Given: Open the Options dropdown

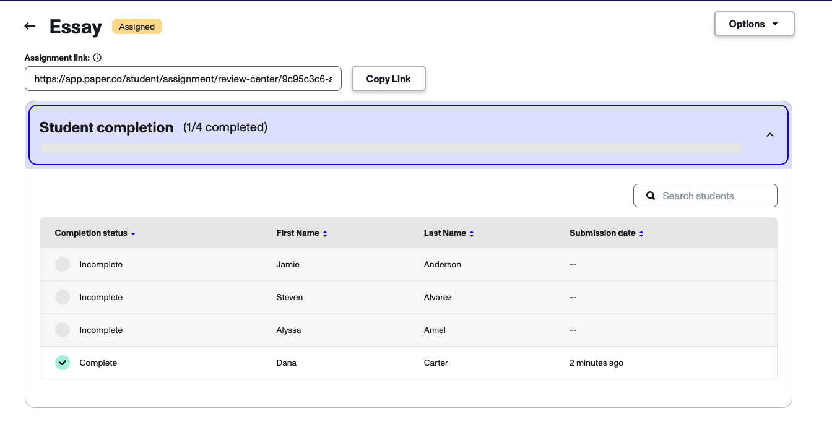Looking at the screenshot, I should [x=754, y=24].
